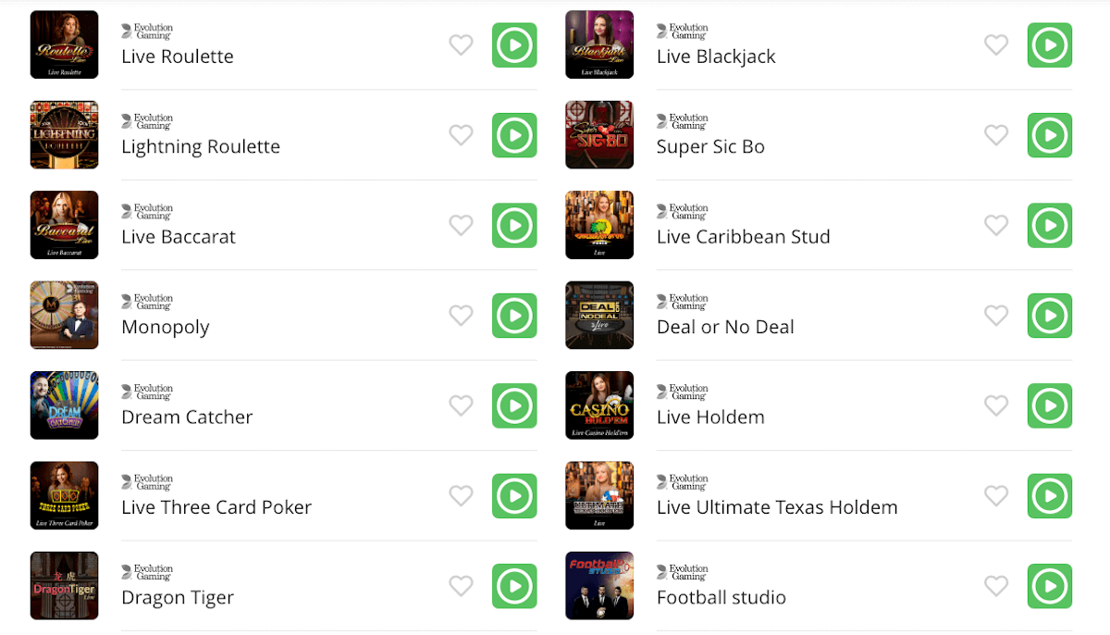Favorite Live Baccarat with the heart icon
This screenshot has height=635, width=1110.
point(461,225)
